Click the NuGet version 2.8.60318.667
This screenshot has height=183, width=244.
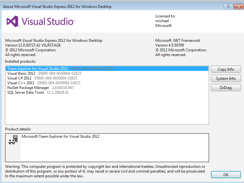63,88
